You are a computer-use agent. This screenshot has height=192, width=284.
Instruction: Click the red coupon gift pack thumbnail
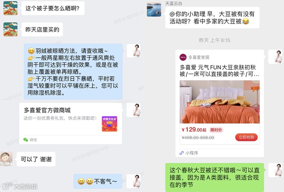(109, 124)
